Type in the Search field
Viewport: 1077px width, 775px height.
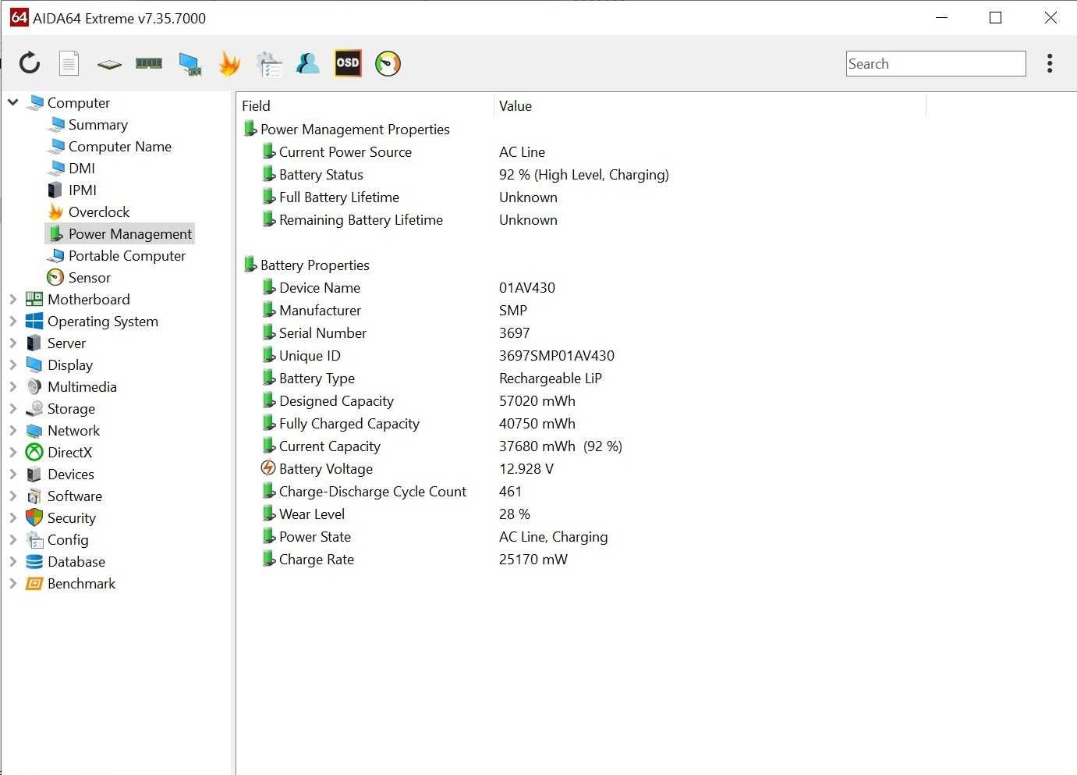[936, 64]
